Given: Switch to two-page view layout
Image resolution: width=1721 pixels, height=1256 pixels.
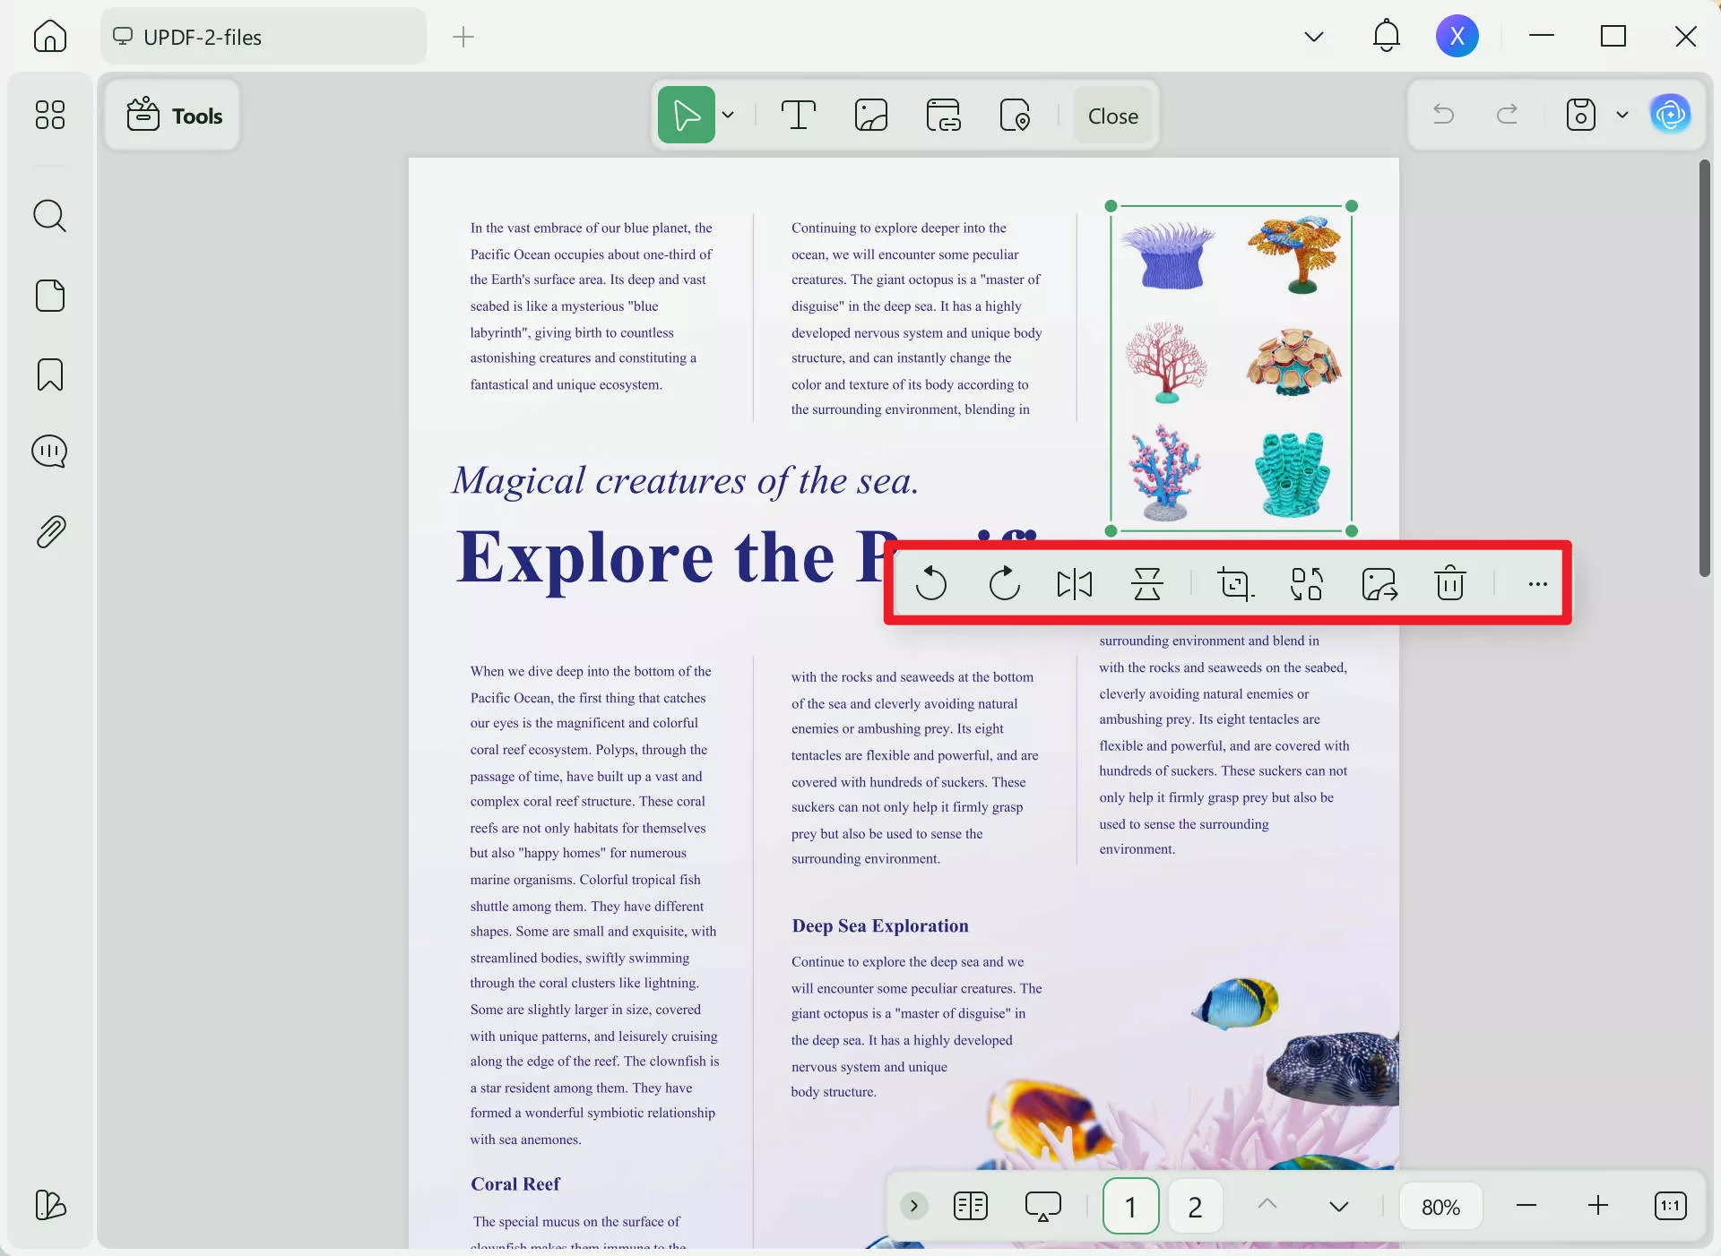Looking at the screenshot, I should tap(970, 1206).
